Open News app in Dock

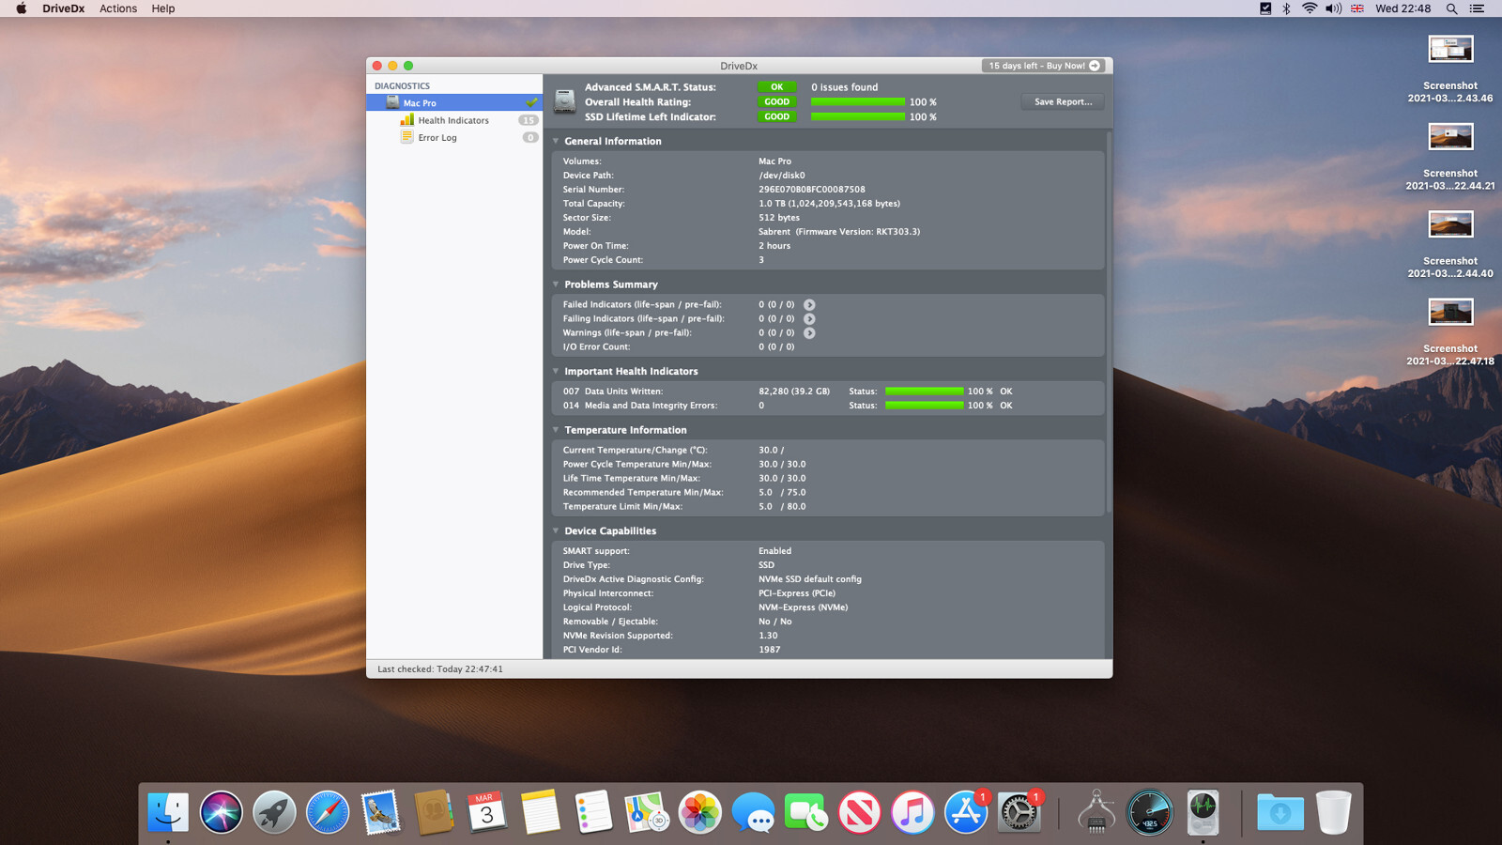859,812
